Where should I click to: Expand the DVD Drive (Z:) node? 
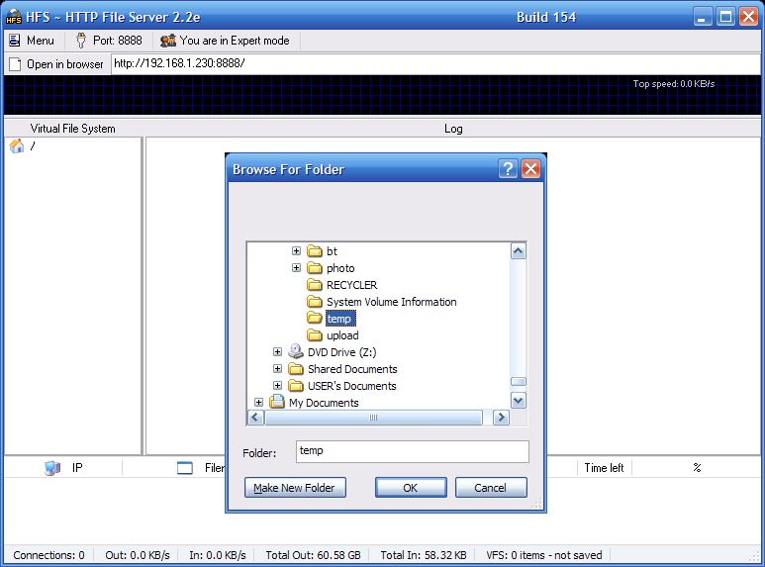pos(277,352)
